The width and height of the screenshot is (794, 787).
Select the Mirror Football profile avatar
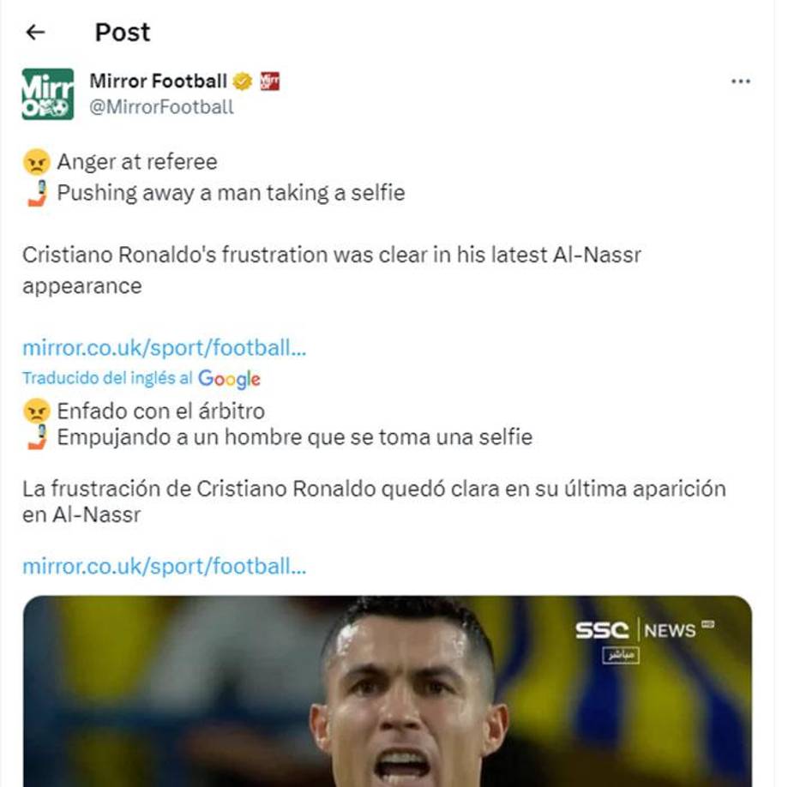point(49,94)
